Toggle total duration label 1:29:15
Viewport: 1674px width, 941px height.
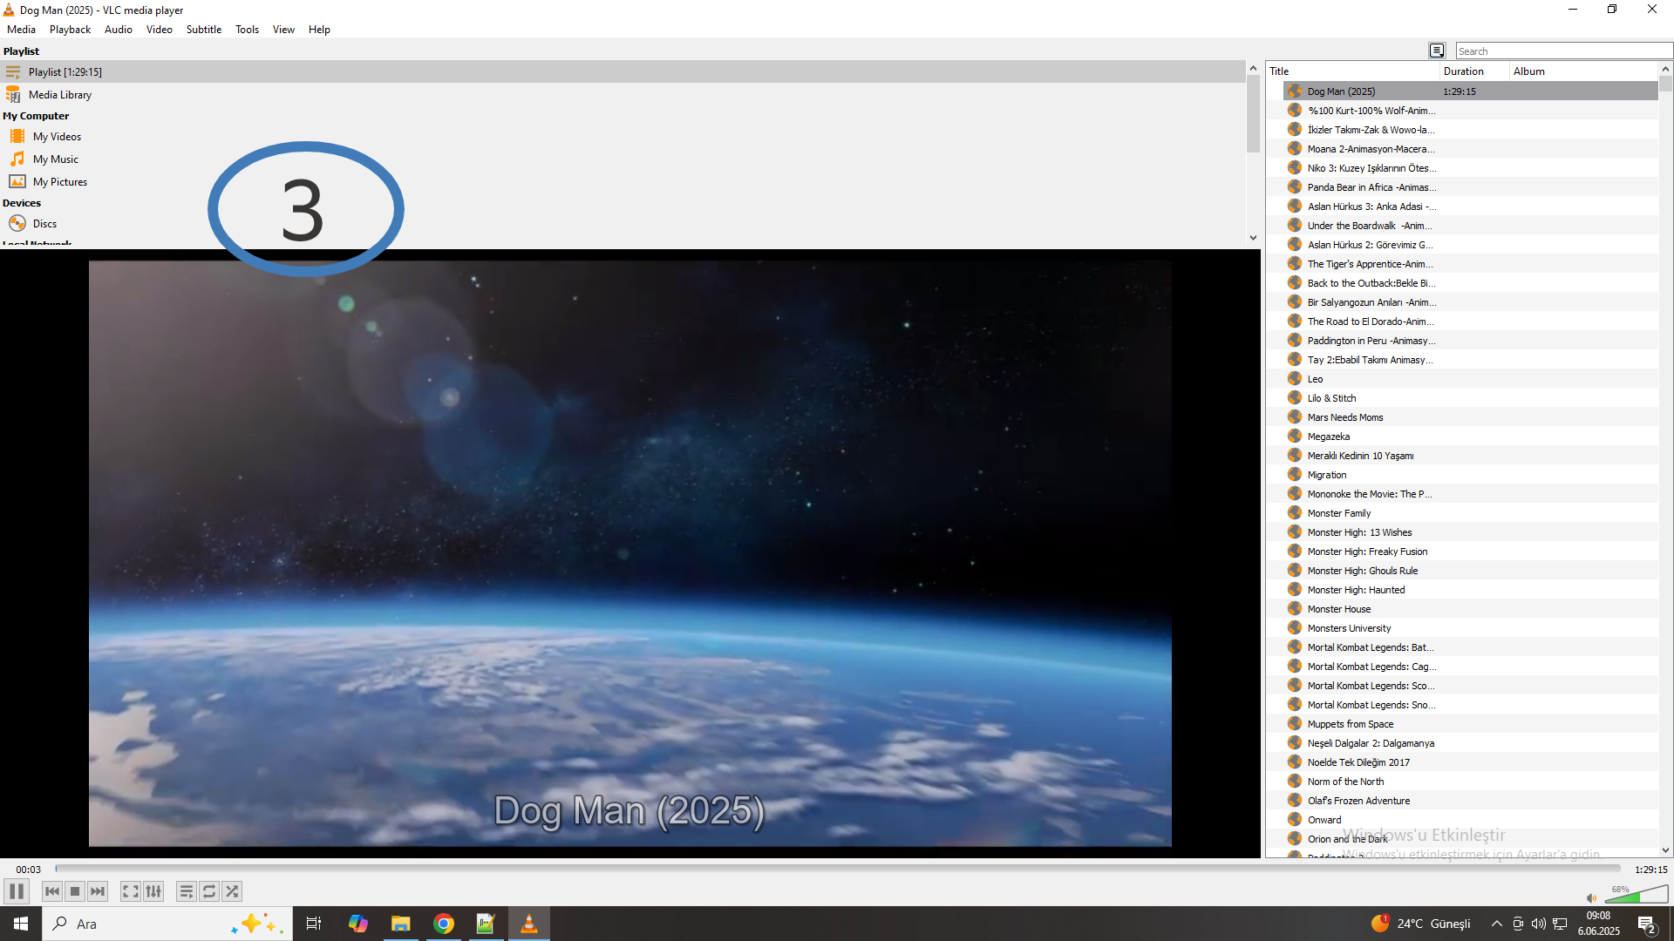(x=1650, y=870)
